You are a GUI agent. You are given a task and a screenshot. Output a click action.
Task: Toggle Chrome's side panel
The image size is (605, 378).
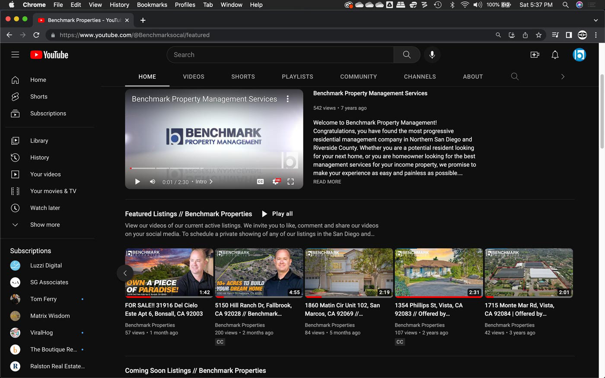569,35
